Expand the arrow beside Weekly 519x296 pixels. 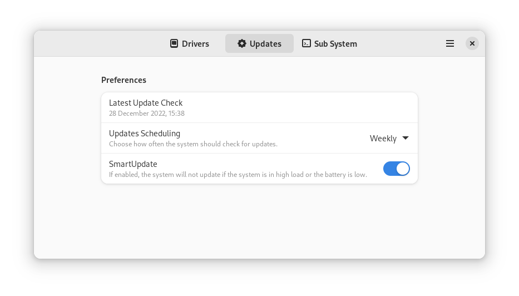click(x=406, y=138)
